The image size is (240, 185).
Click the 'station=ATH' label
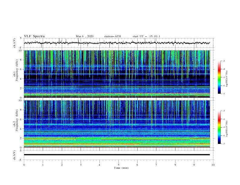(x=112, y=36)
